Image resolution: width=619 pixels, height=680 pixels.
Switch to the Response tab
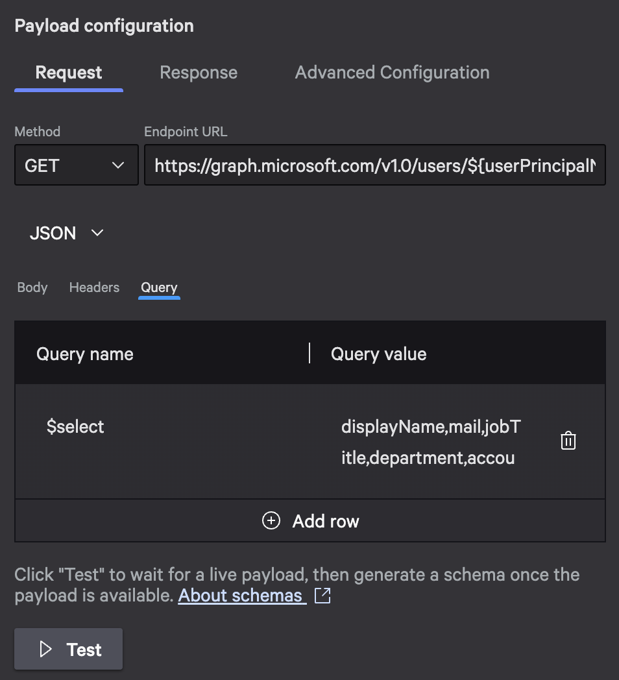tap(199, 72)
